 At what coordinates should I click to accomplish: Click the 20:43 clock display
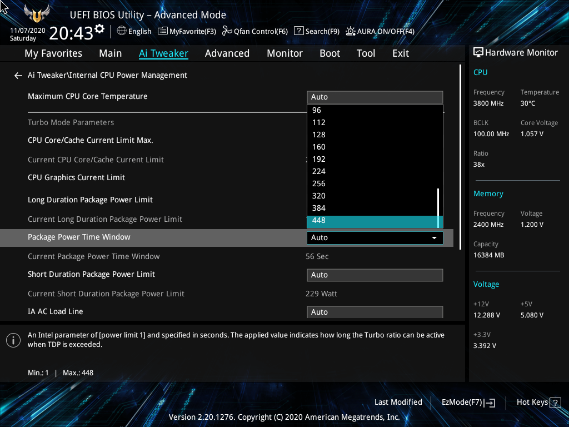tap(71, 33)
